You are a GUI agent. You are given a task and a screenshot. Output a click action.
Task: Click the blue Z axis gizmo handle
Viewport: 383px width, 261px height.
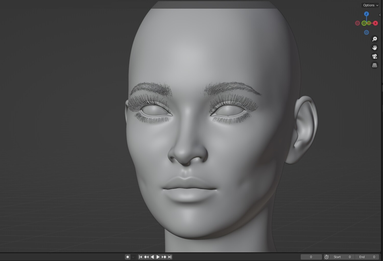point(366,14)
